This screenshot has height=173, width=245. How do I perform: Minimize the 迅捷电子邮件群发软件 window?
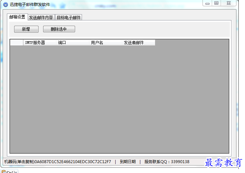(x=207, y=3)
